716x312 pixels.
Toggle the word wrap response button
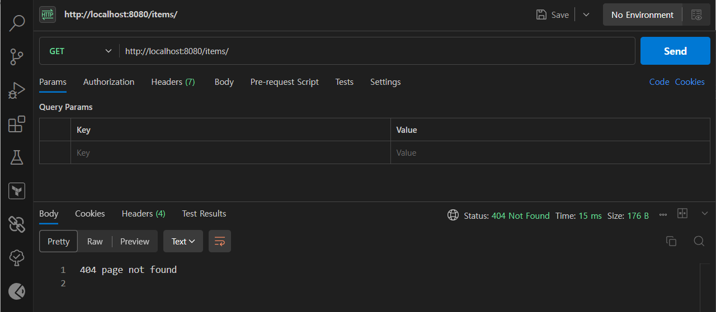click(x=220, y=241)
